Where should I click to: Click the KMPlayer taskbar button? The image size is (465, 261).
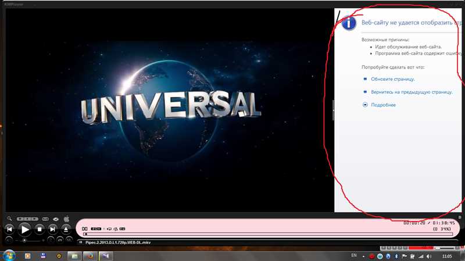coord(106,256)
